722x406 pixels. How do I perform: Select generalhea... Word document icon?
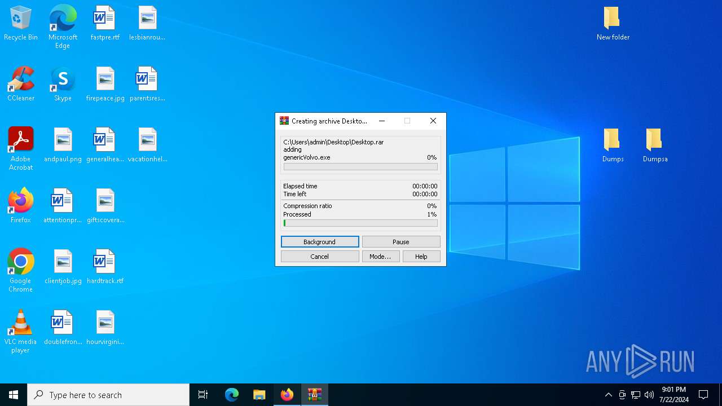coord(105,145)
